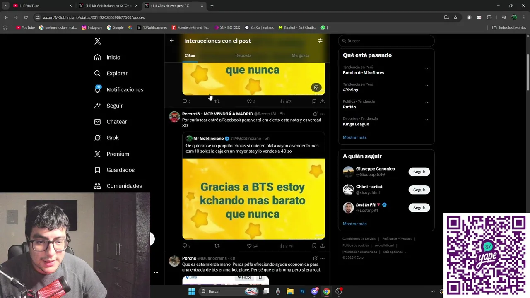The image size is (530, 298).
Task: Share the Recort13 quote post
Action: click(x=323, y=246)
